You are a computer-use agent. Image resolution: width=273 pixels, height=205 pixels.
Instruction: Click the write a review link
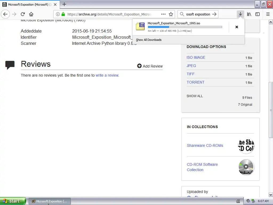[x=107, y=75]
